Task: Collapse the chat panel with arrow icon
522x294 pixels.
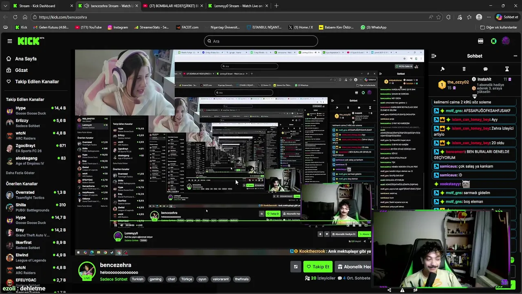Action: click(x=434, y=56)
